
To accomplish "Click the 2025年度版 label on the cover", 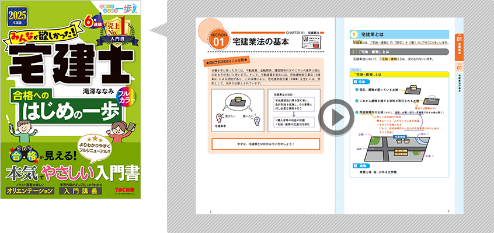I will coord(17,16).
